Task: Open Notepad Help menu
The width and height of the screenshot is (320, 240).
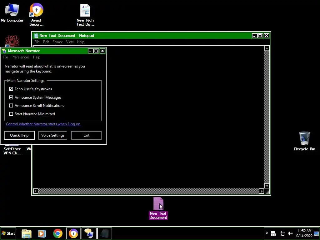Action: pos(81,42)
